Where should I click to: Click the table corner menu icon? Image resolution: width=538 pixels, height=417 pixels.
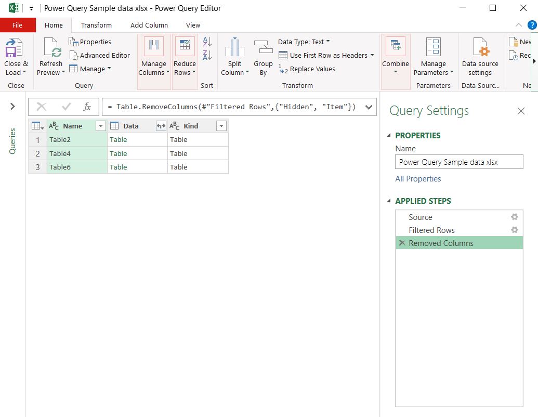(x=37, y=126)
